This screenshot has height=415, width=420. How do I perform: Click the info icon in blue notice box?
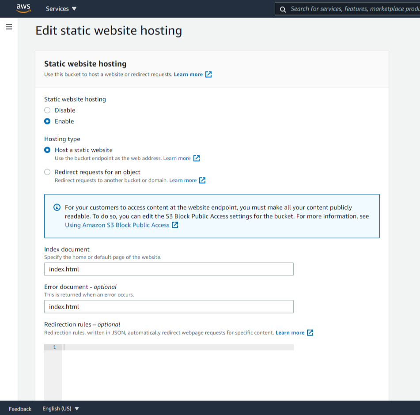point(57,207)
